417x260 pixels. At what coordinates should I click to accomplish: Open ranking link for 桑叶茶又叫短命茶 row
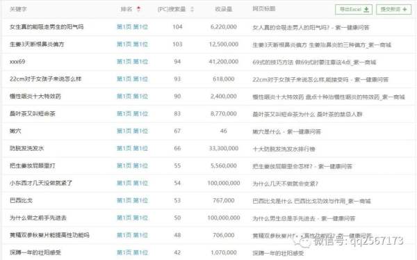pyautogui.click(x=132, y=113)
